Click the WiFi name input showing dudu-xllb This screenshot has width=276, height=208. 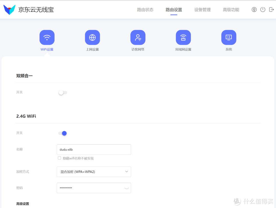click(94, 149)
